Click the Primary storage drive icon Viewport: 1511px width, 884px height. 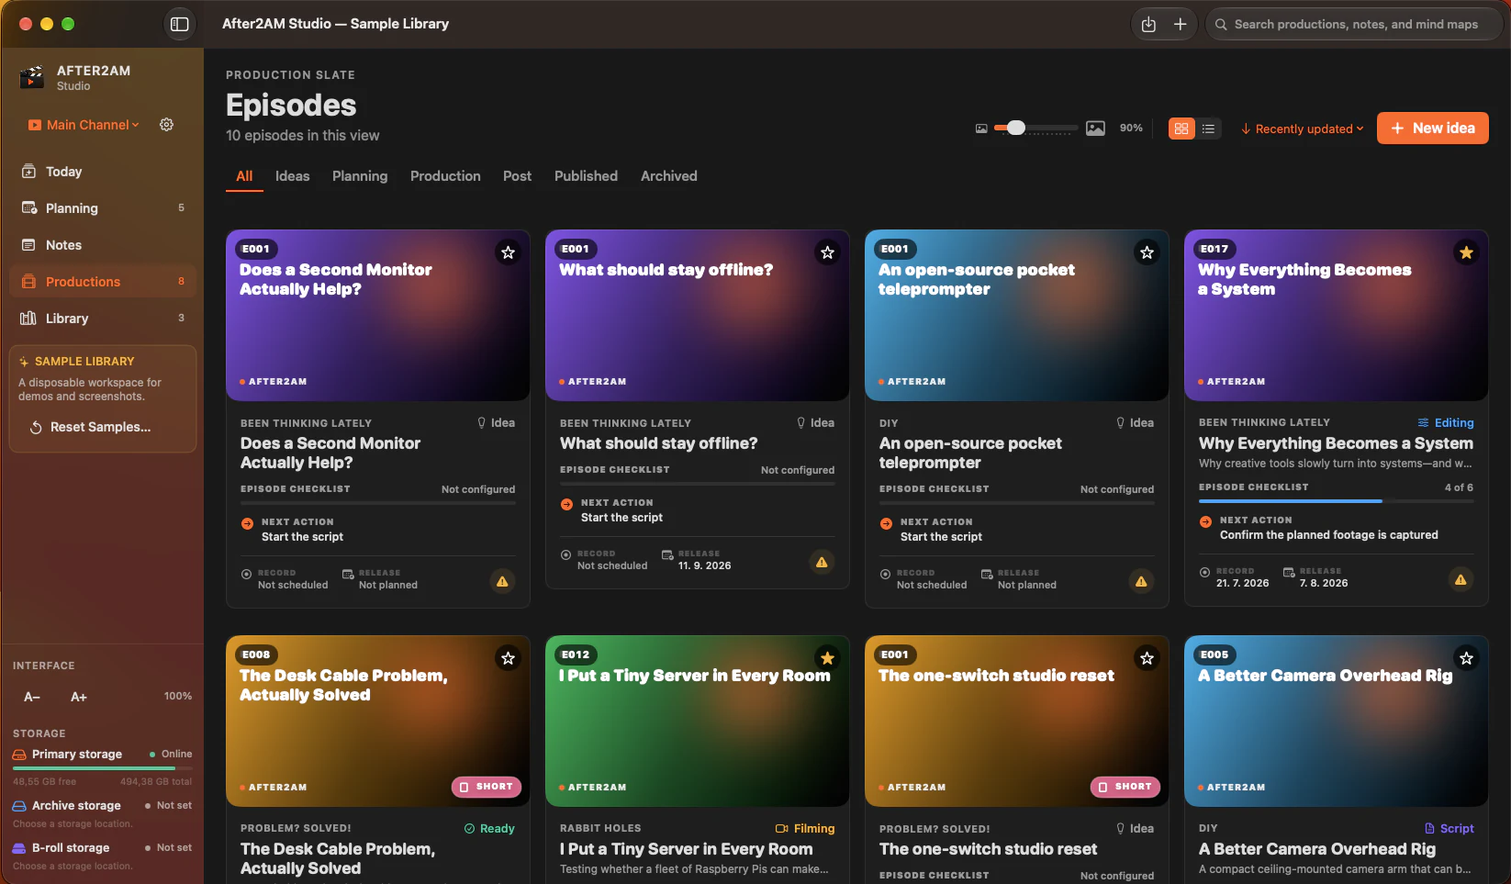pyautogui.click(x=19, y=755)
